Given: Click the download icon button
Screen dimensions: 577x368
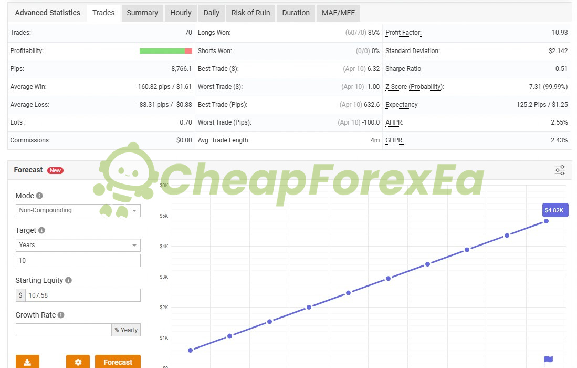Looking at the screenshot, I should coord(27,362).
